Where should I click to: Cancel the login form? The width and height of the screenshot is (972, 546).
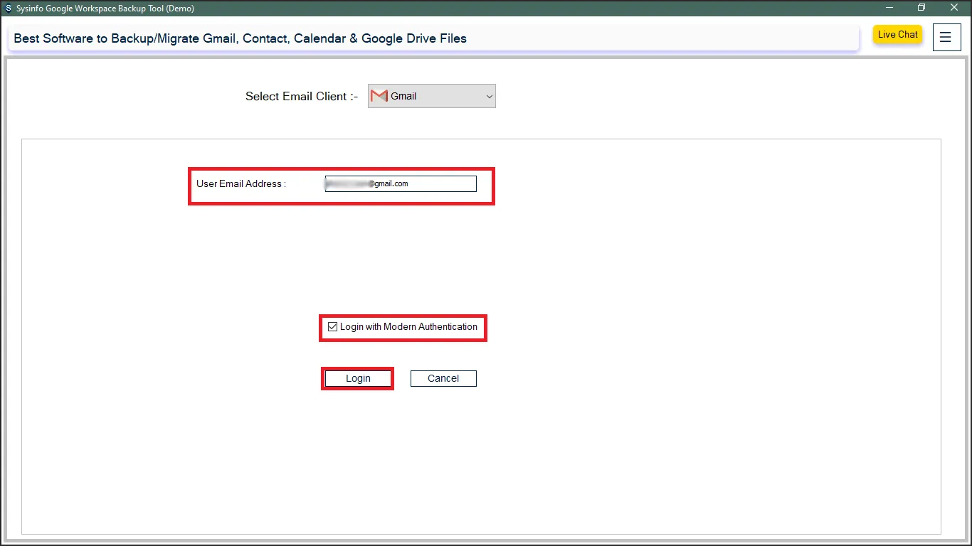coord(443,378)
